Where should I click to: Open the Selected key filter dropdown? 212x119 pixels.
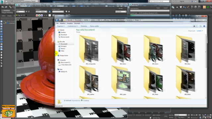click(x=181, y=115)
